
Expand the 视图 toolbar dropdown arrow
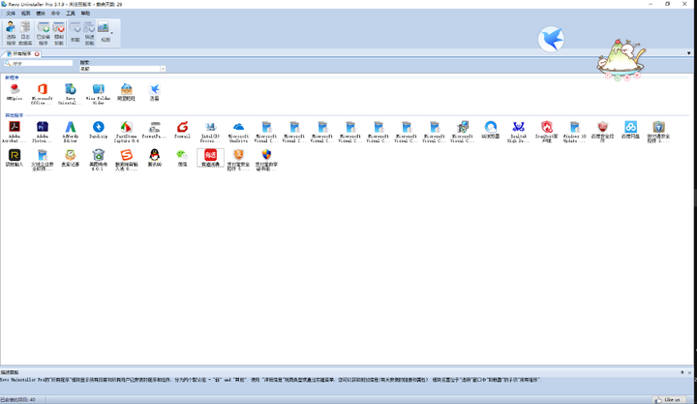click(x=112, y=33)
